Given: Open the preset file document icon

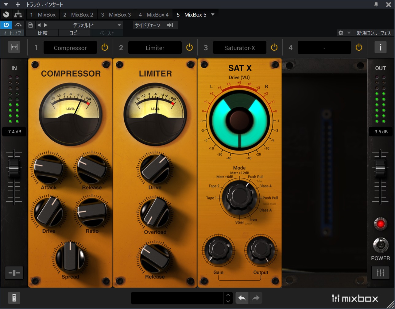Looking at the screenshot, I should pos(30,25).
